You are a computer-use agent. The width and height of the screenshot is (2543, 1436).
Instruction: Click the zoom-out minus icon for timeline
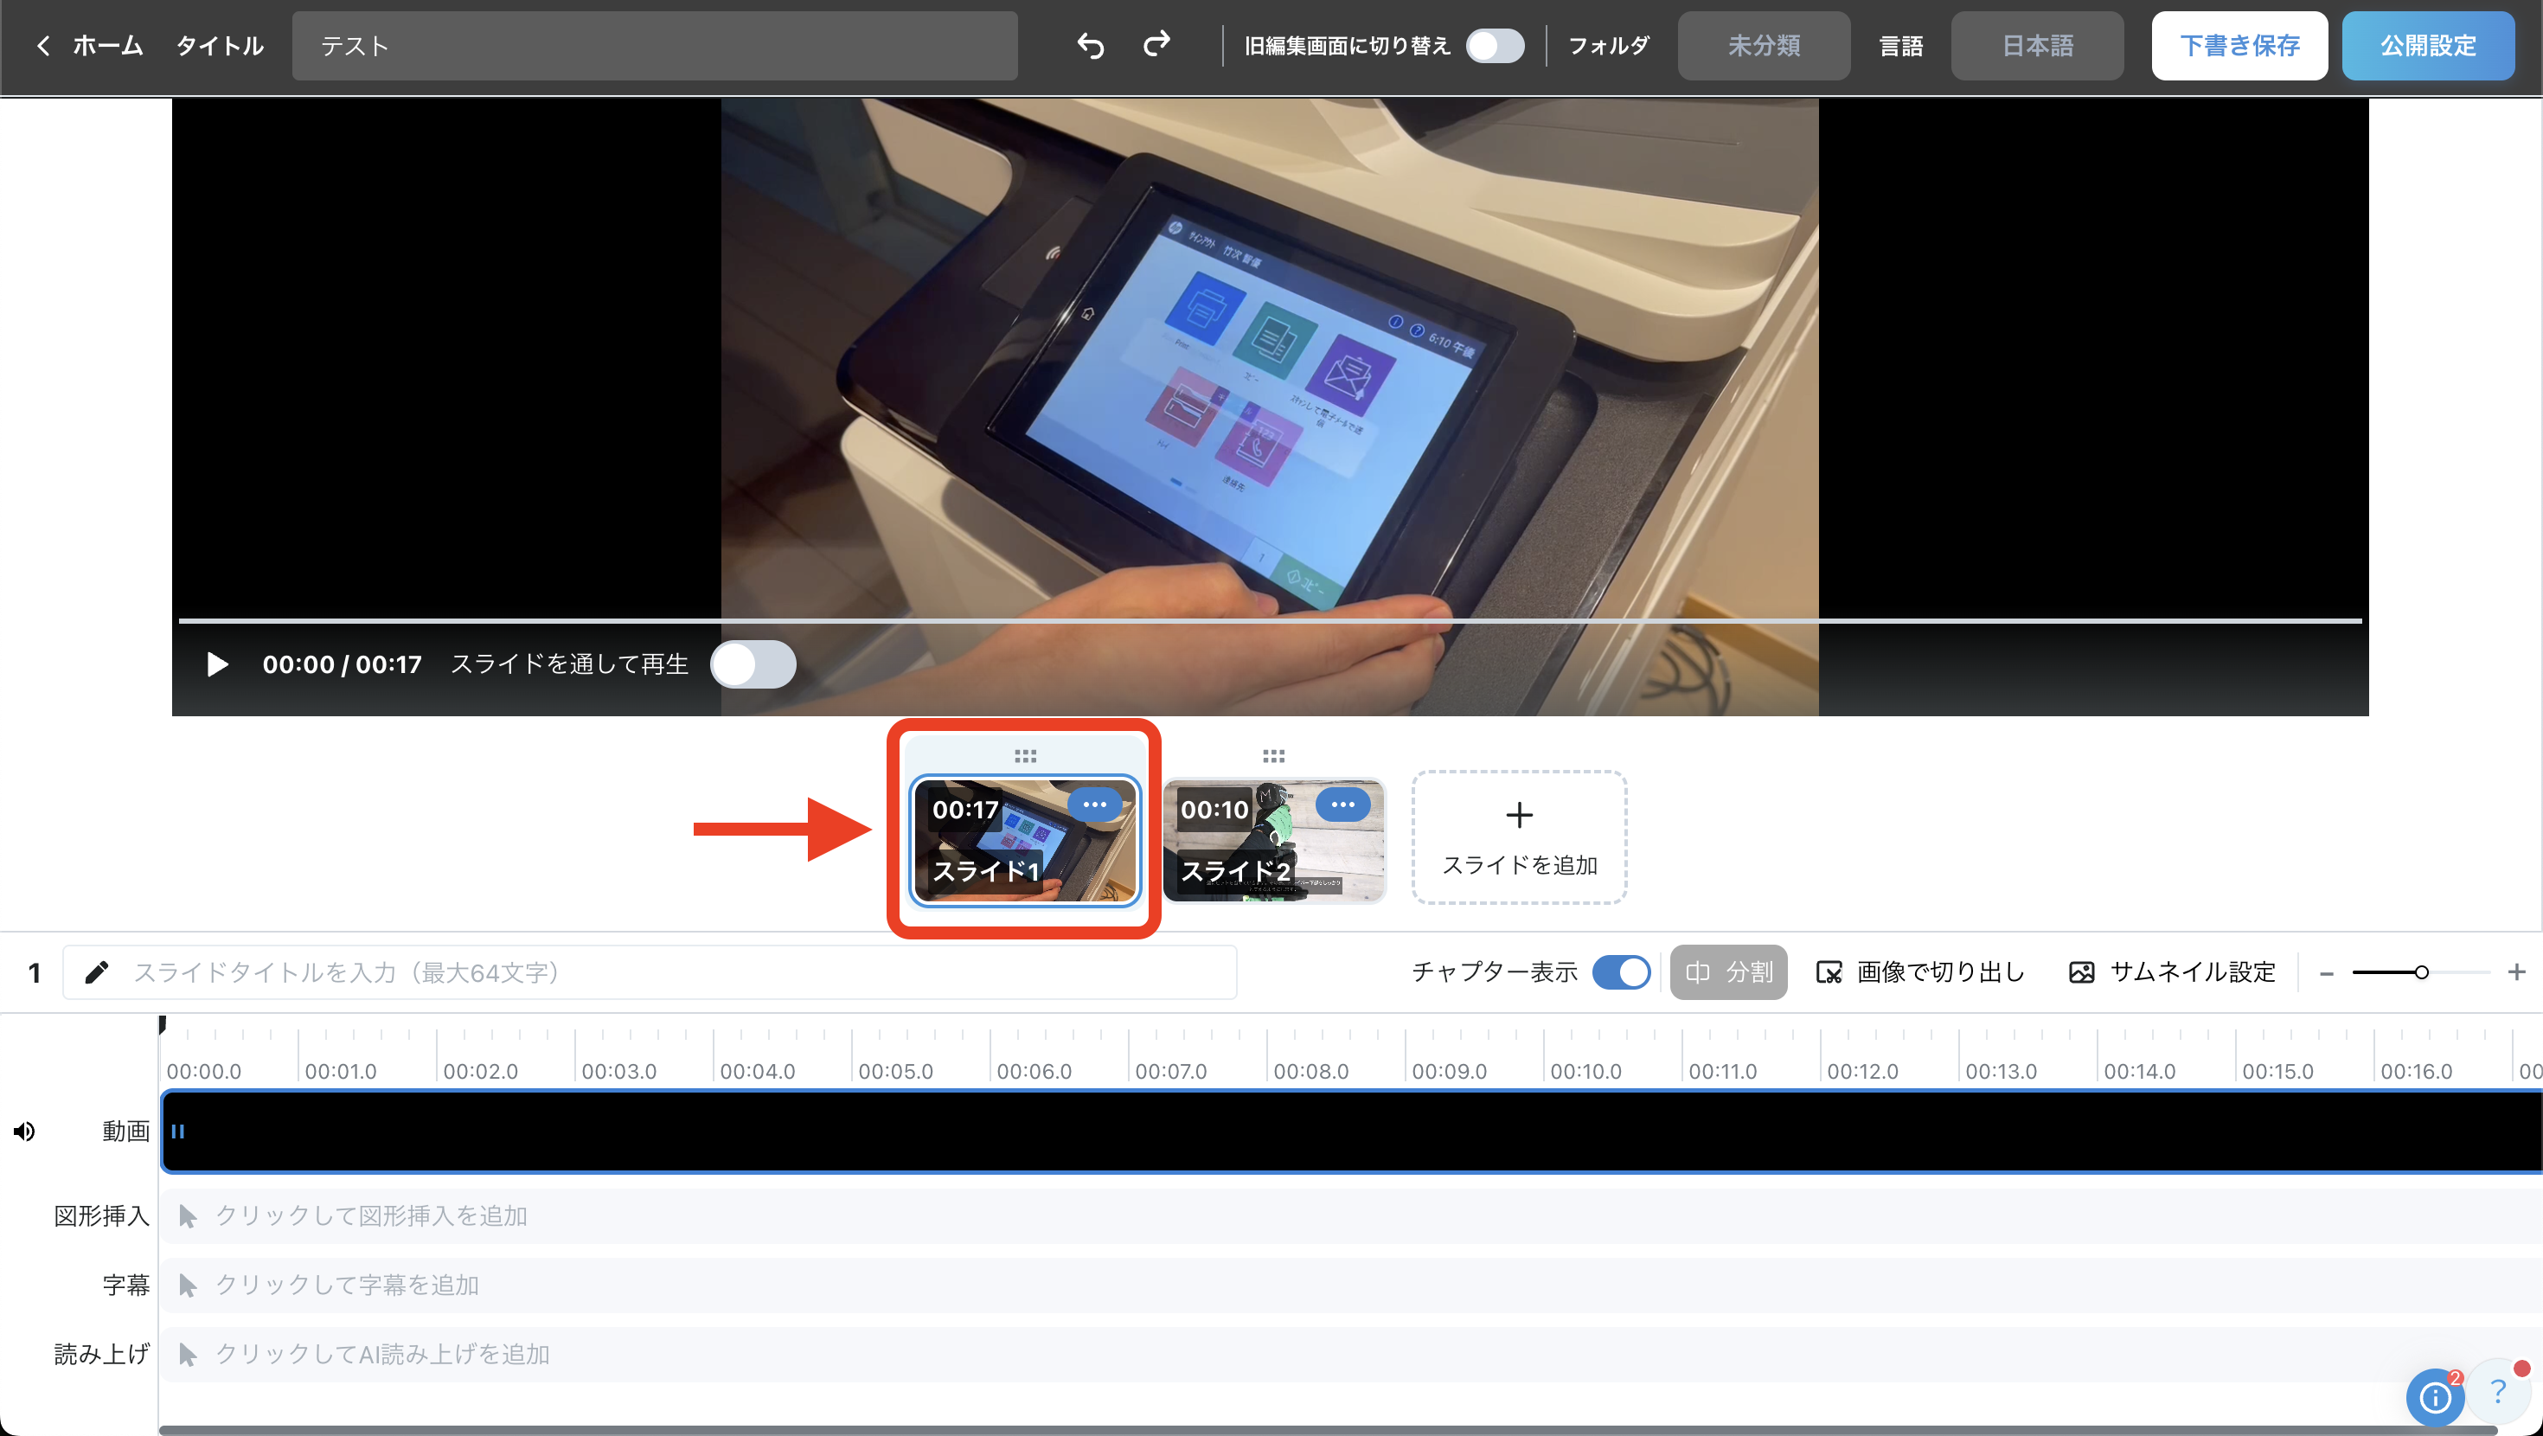[2327, 974]
